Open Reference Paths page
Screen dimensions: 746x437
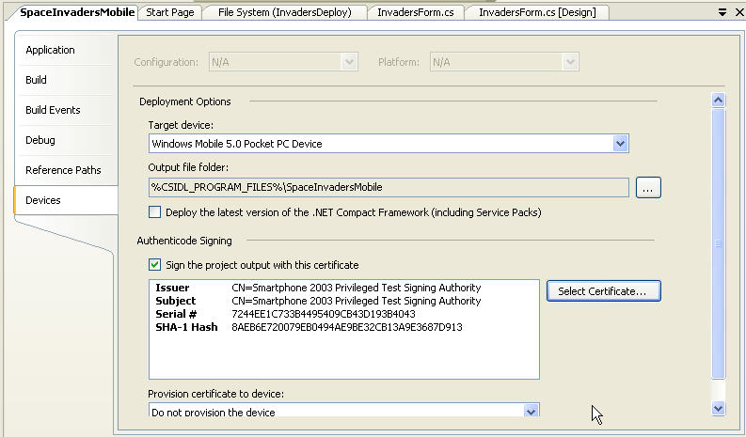click(x=66, y=170)
